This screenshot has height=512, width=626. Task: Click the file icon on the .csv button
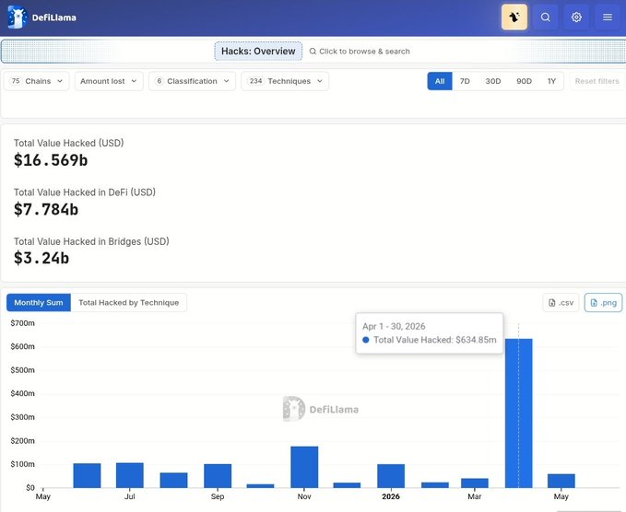click(551, 303)
